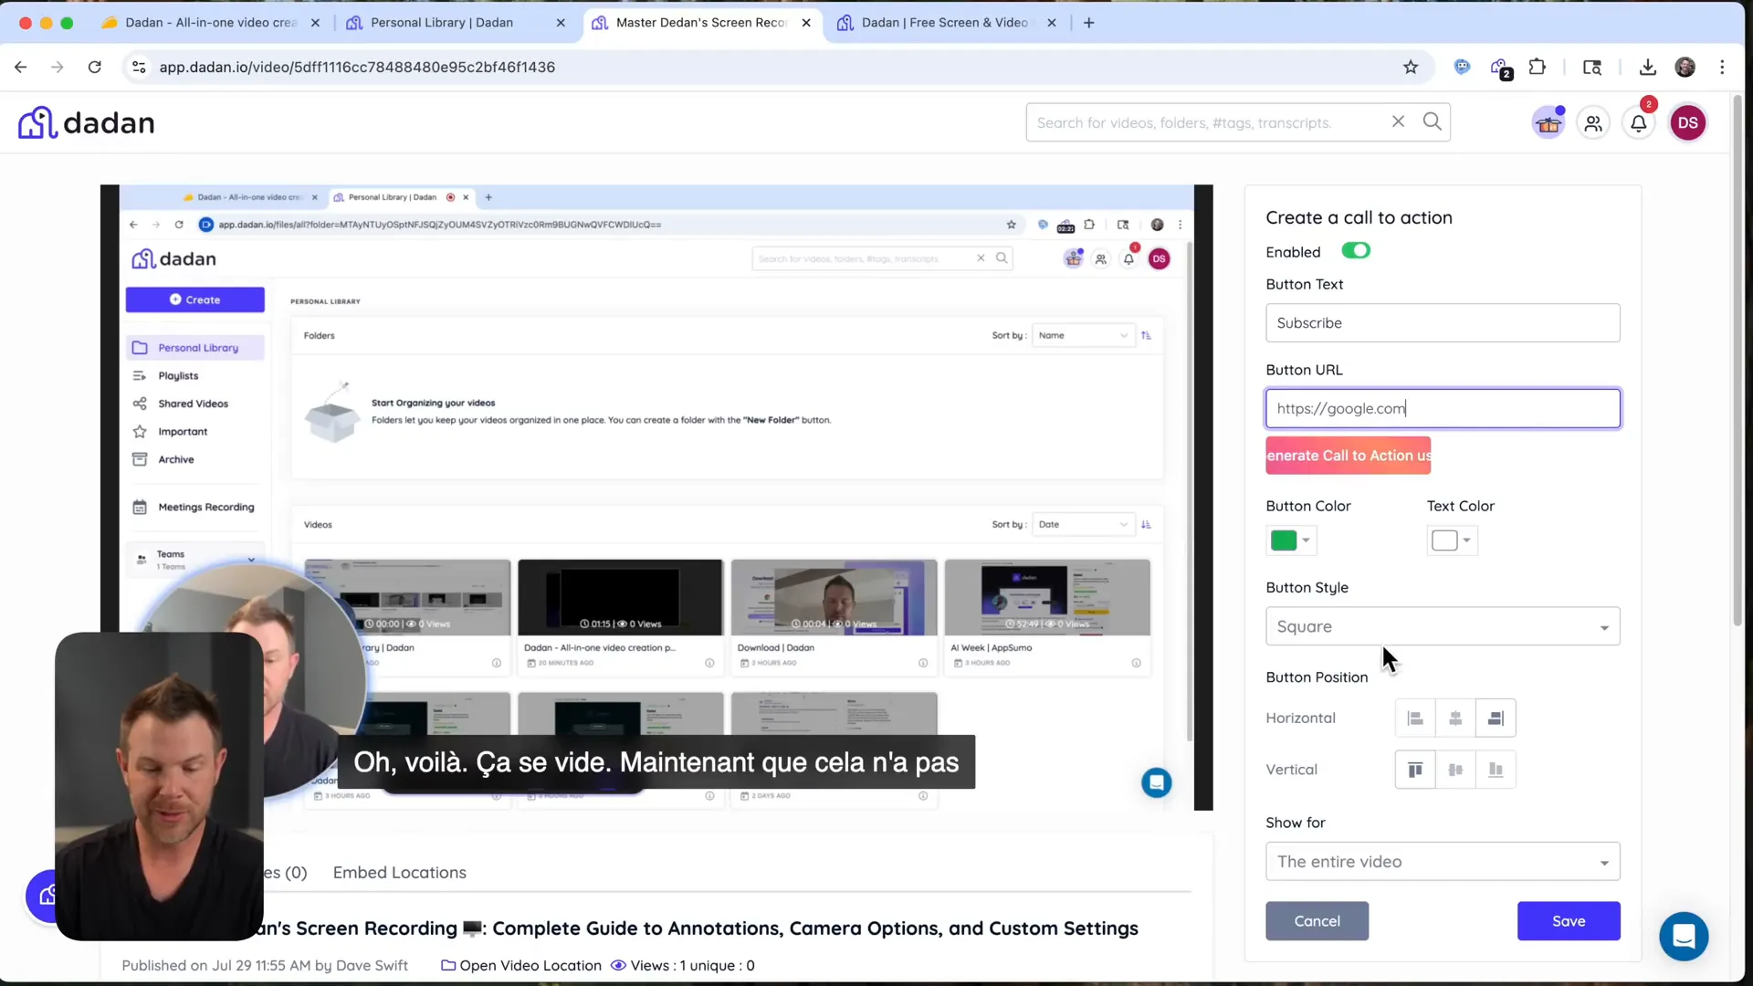Click the white Text Color swatch
Screen dimensions: 1753x986
click(1444, 540)
